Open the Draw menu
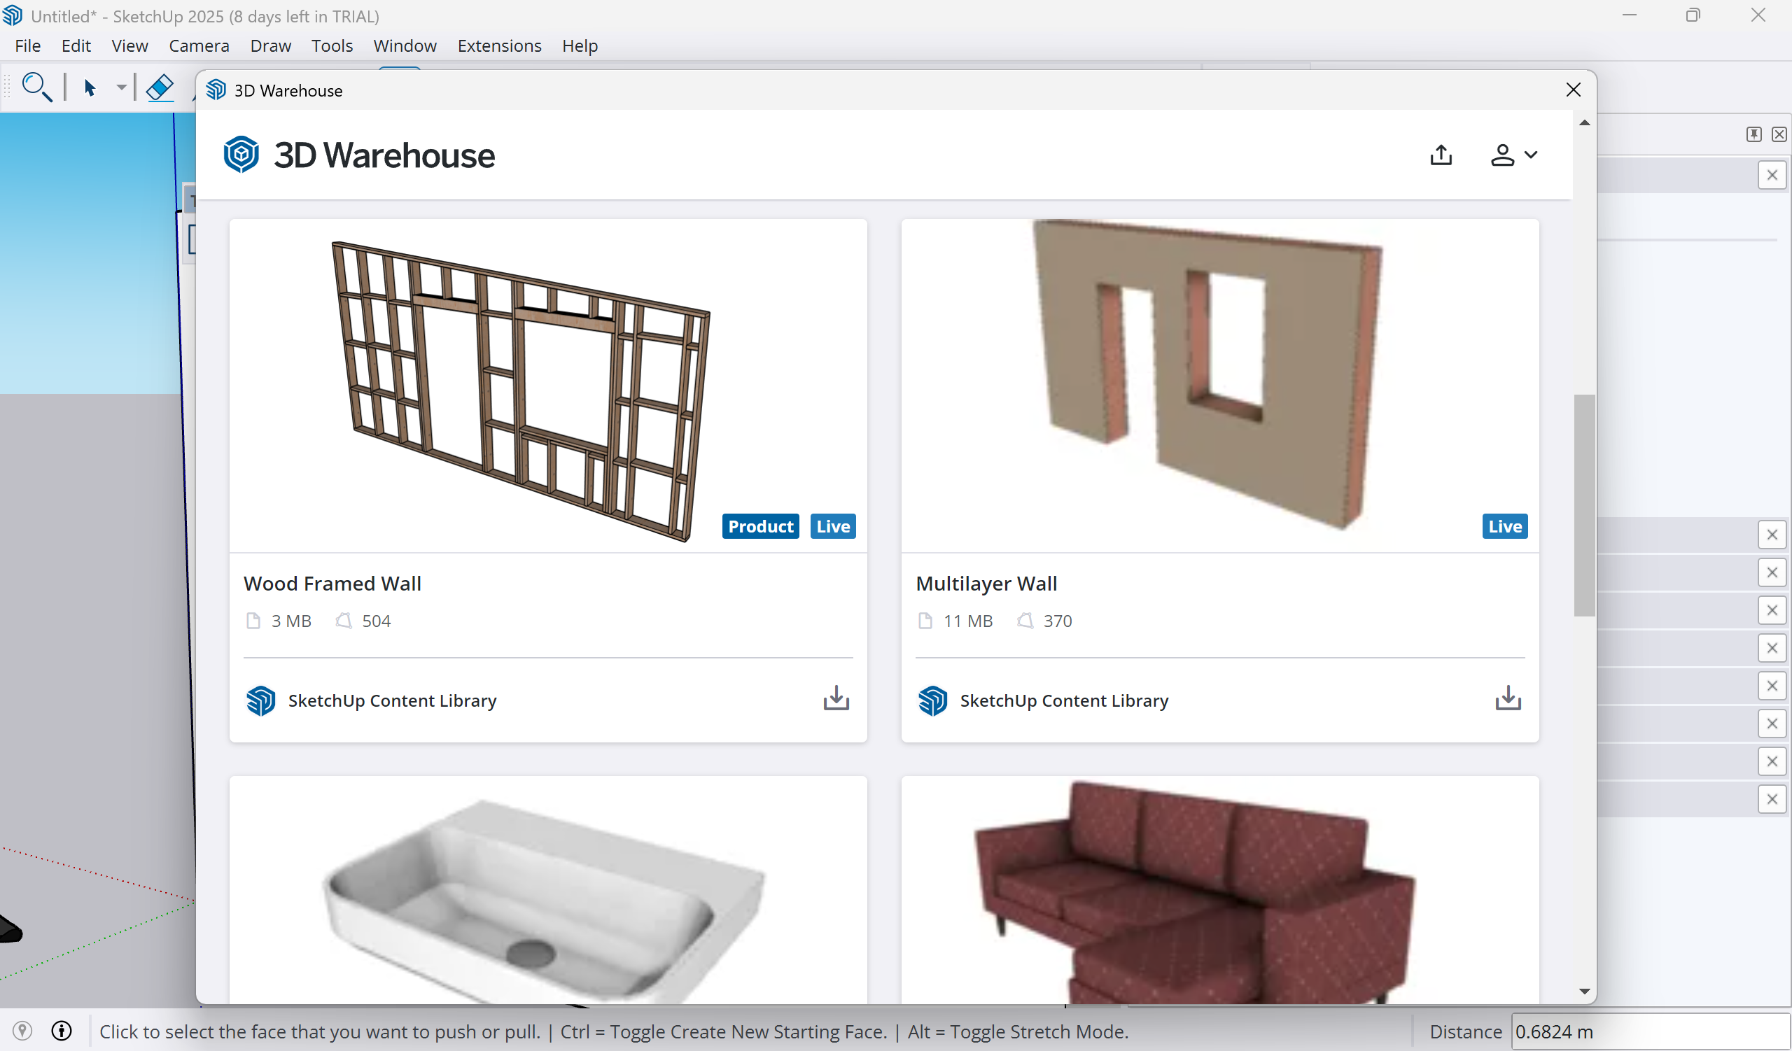The width and height of the screenshot is (1792, 1051). [270, 45]
